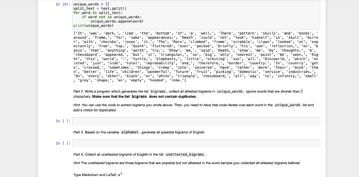Viewport: 359px width, 177px height.
Task: Click the 'In [ ]:' prompt of Part 2 cell
Action: 63,121
